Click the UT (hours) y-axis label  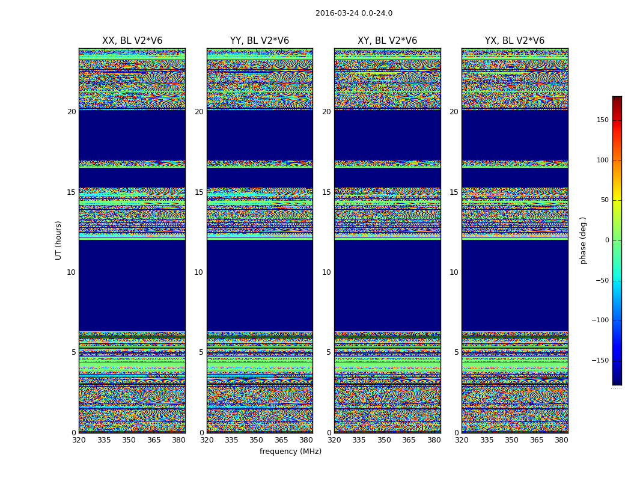click(x=58, y=240)
